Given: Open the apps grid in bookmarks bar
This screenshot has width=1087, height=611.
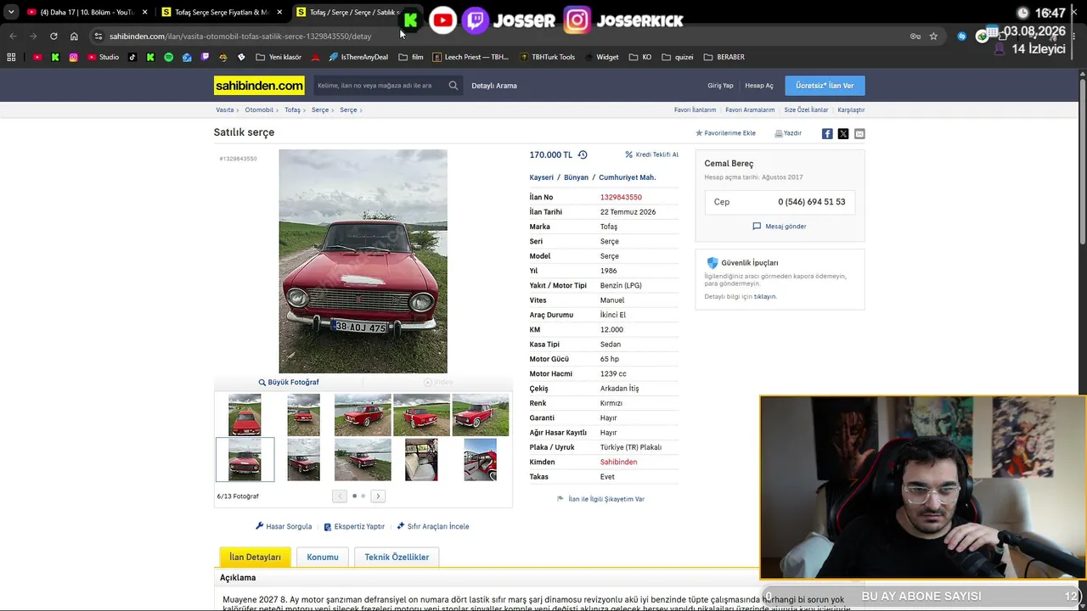Looking at the screenshot, I should click(11, 57).
